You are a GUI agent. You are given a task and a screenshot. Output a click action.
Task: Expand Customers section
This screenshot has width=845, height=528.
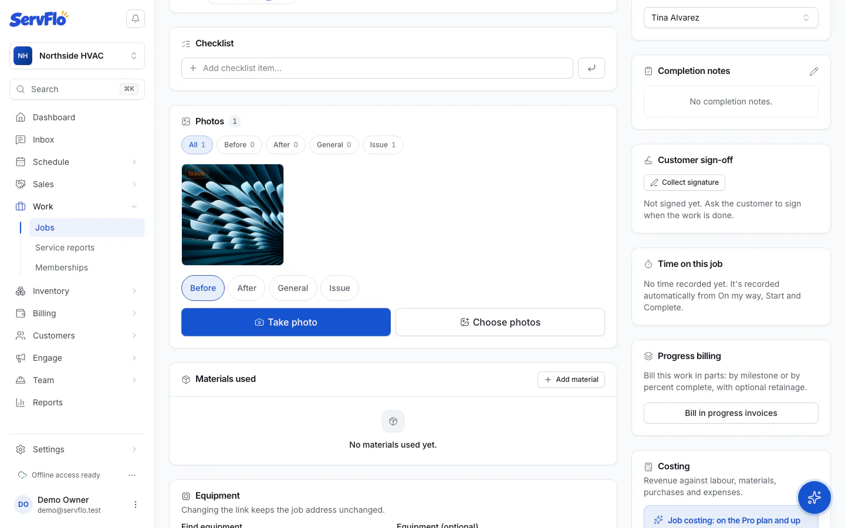77,336
